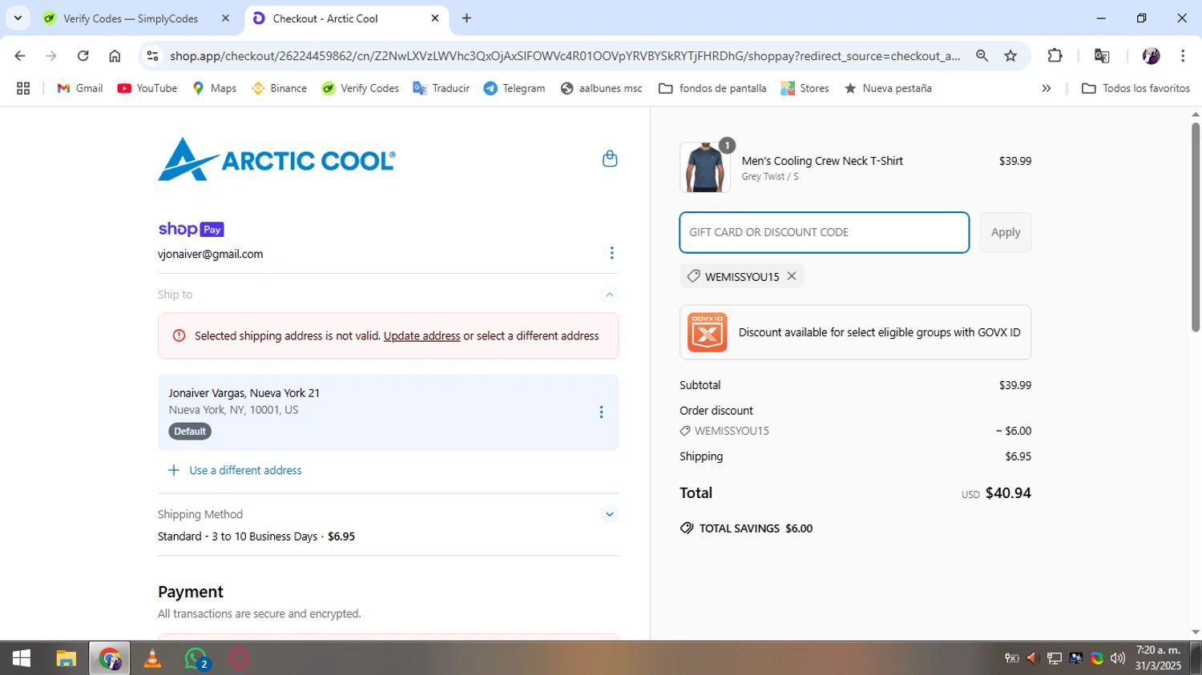
Task: Open Todos los favoritos folder
Action: tap(1136, 88)
